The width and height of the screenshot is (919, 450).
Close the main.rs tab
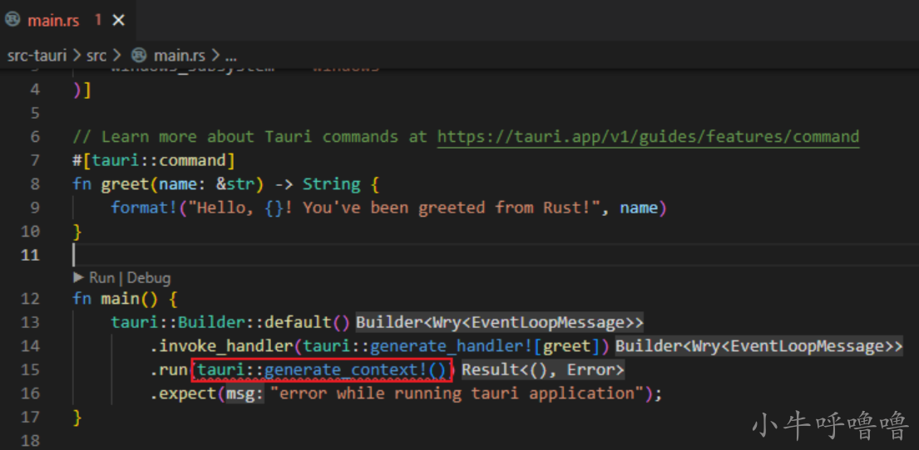click(118, 21)
